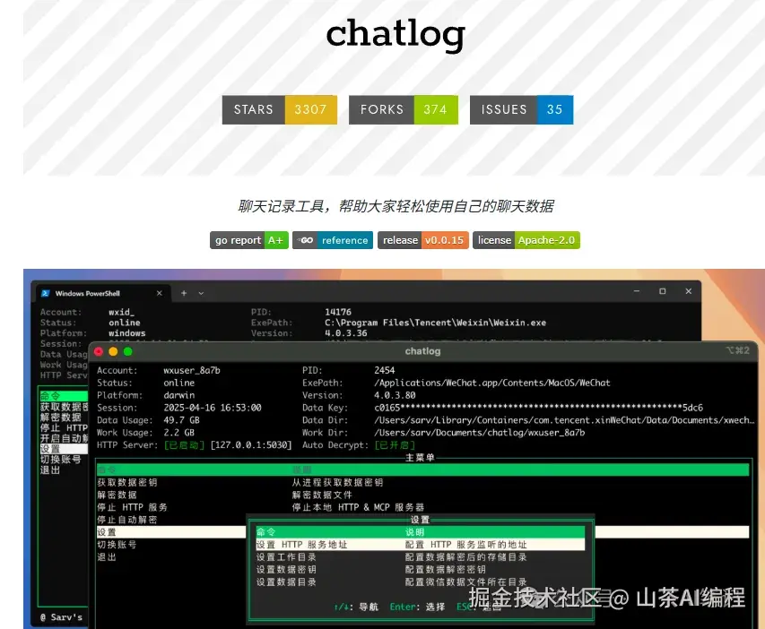Viewport: 765px width, 629px height.
Task: Select 停止 HTTP 服务 in the main menu
Action: click(132, 507)
